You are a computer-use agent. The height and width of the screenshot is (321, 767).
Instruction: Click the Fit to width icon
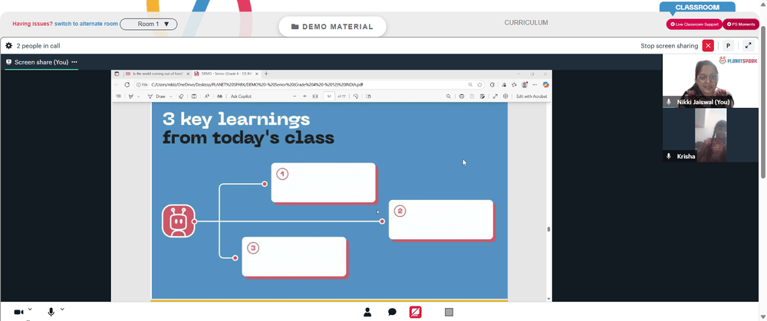point(315,97)
